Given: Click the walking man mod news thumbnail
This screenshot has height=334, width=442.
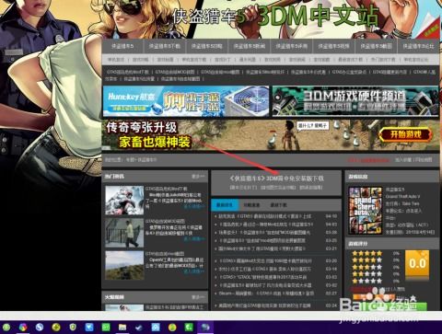Looking at the screenshot, I should 124,233.
